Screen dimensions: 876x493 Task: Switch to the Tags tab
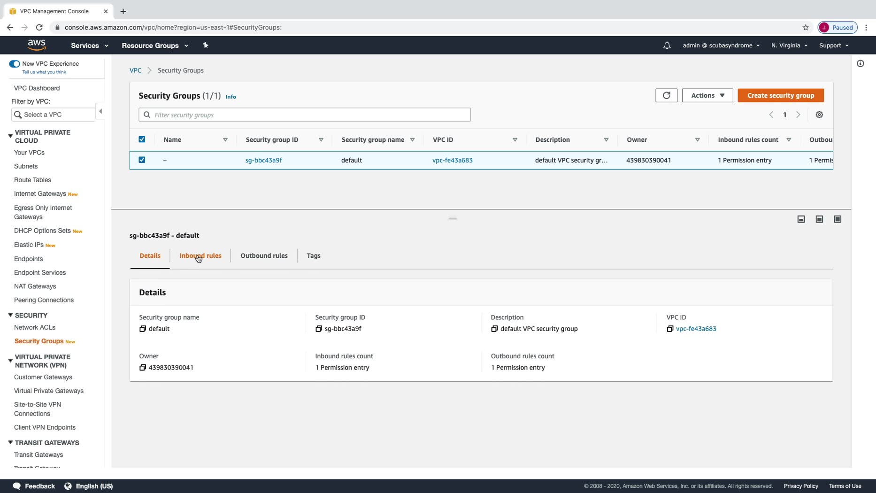click(314, 256)
